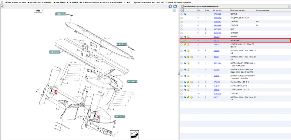This screenshot has width=291, height=140.
Task: Add КОРПУС row with its plus icon
Action: click(182, 14)
